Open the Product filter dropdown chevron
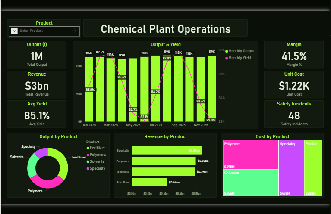Viewport: 331px width, 214px height. click(x=14, y=31)
